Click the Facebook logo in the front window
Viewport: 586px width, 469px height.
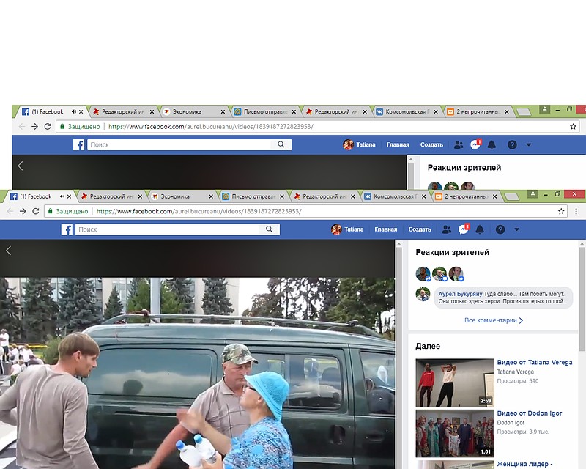tap(67, 229)
